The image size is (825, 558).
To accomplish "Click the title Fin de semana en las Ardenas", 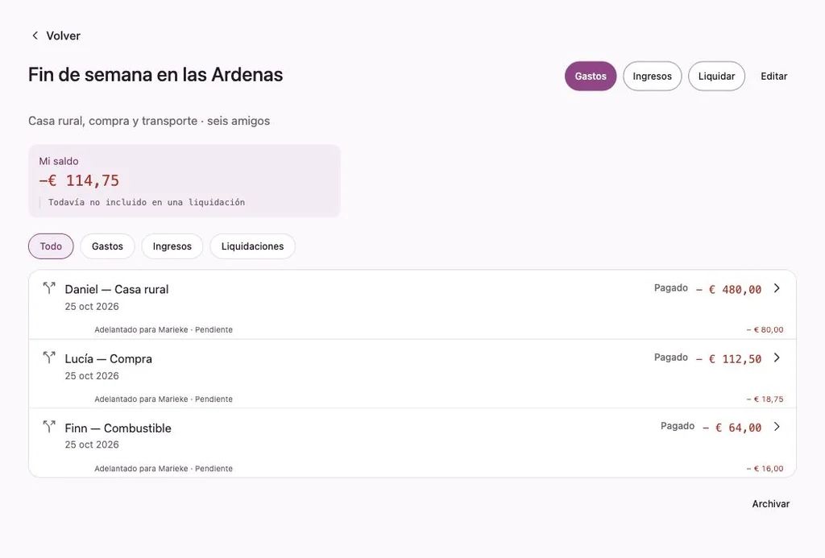I will click(155, 75).
